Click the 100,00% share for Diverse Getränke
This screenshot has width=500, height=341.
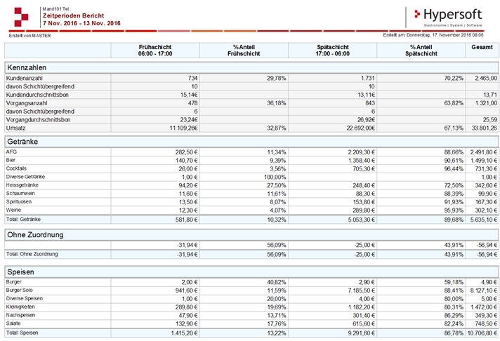pyautogui.click(x=275, y=177)
